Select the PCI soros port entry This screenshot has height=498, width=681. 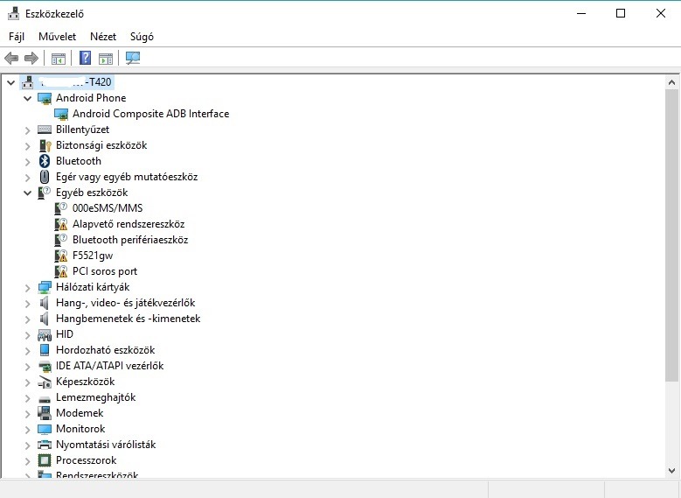tap(105, 271)
